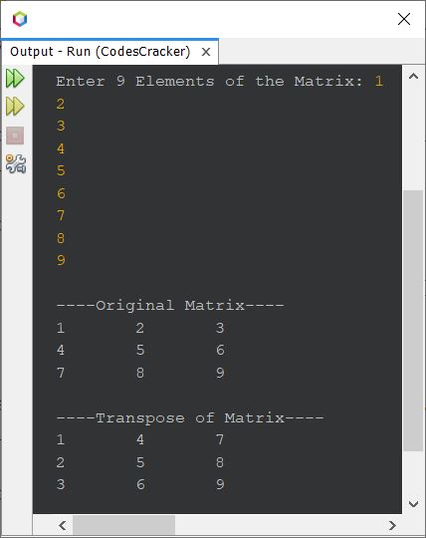Click the orange input value 4

[x=61, y=148]
